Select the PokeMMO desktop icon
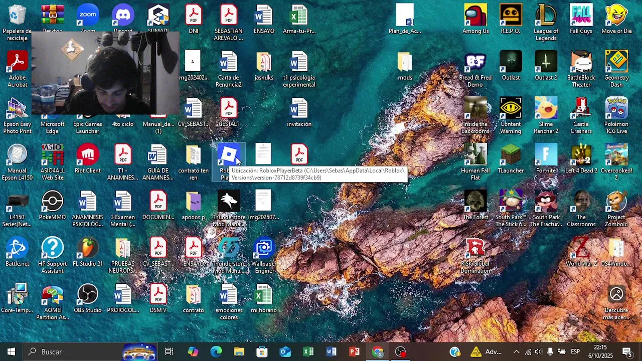 pyautogui.click(x=53, y=206)
